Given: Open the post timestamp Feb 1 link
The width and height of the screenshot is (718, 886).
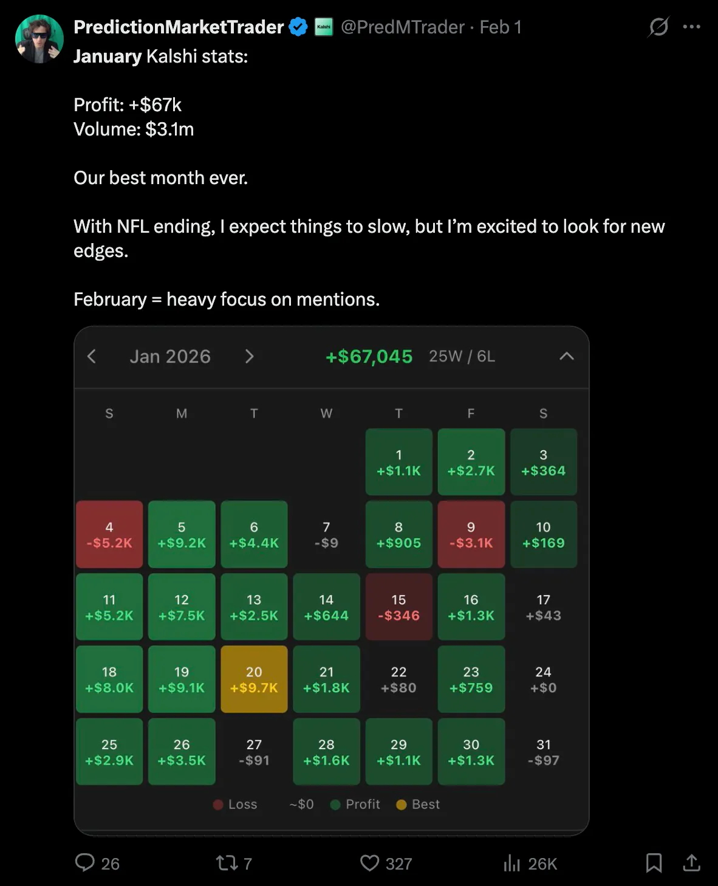Looking at the screenshot, I should [500, 27].
